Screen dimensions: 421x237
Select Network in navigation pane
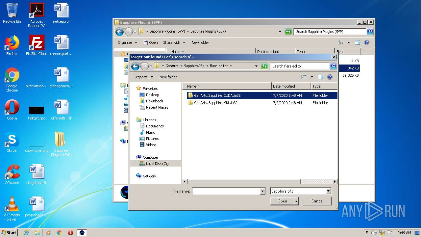click(x=149, y=176)
